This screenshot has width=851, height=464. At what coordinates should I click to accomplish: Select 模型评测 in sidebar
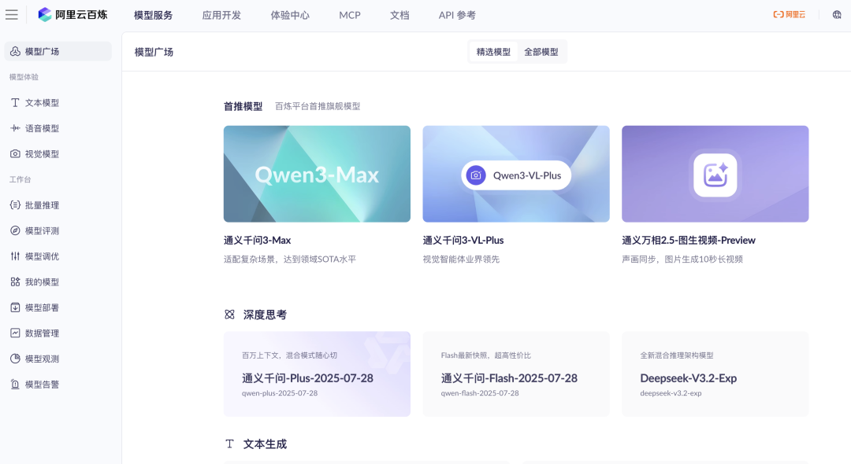58,230
